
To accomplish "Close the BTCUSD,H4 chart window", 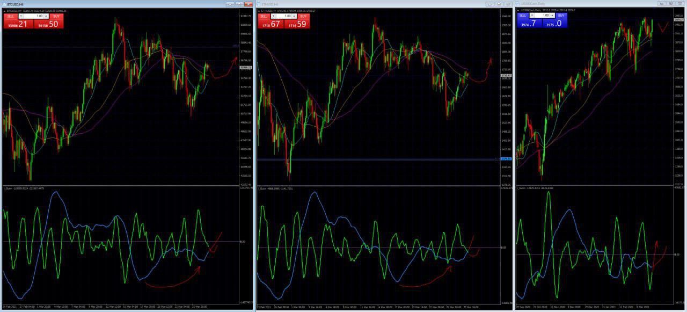I will (249, 4).
